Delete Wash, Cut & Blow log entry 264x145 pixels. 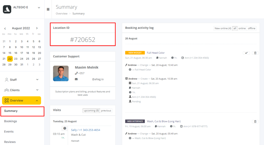tap(255, 121)
